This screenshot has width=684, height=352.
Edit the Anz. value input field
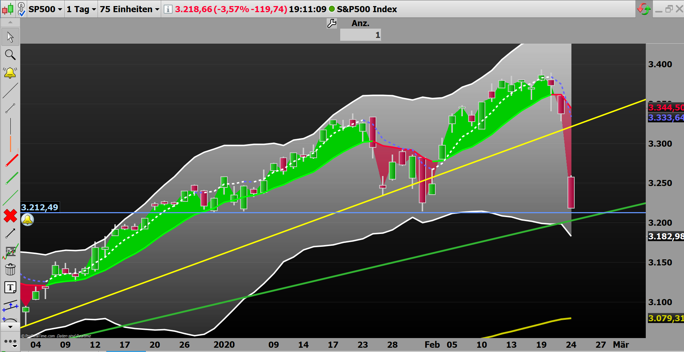(x=360, y=35)
